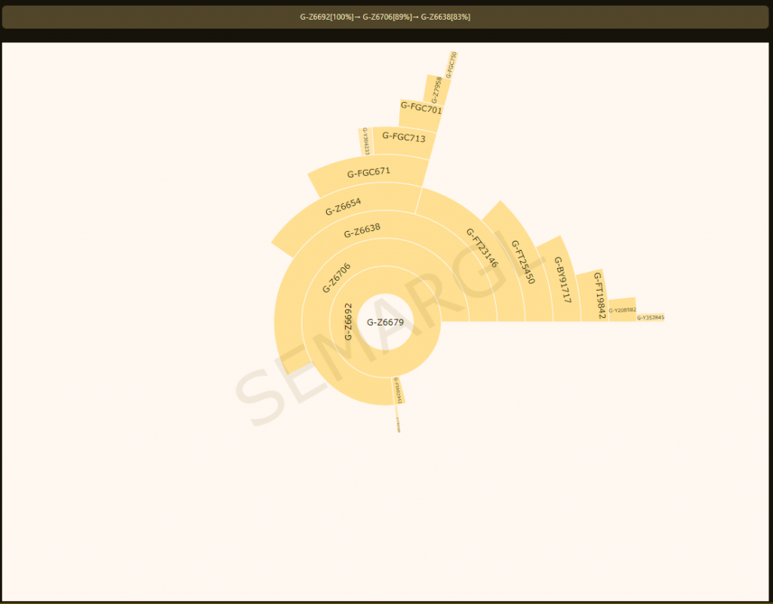
Task: Click the G-FGC671 segment
Action: click(x=369, y=173)
